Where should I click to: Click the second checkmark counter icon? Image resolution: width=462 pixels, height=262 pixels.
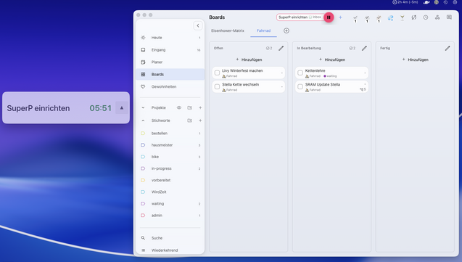click(367, 19)
